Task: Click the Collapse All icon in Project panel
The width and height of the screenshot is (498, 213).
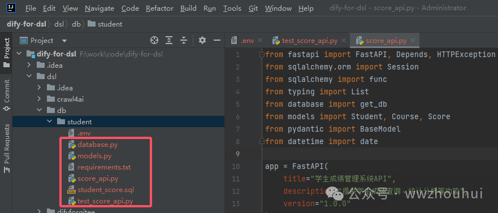Action: pos(184,40)
